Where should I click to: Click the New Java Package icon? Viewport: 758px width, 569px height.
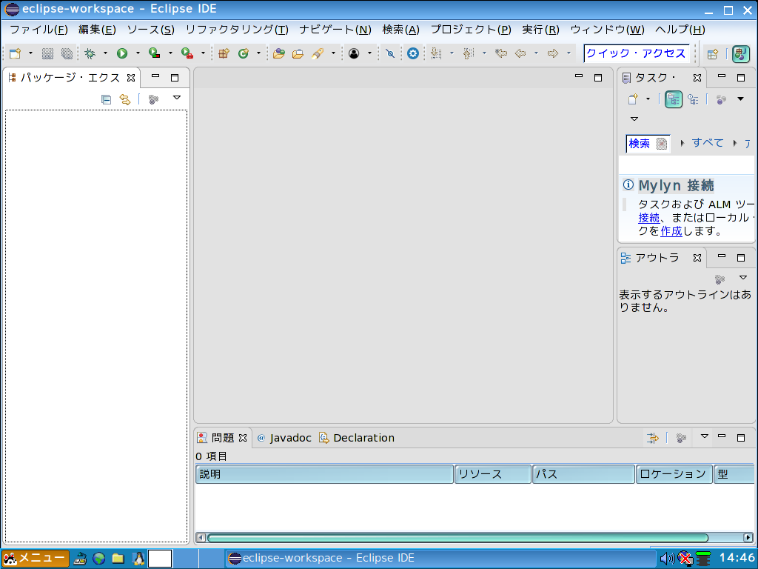224,53
